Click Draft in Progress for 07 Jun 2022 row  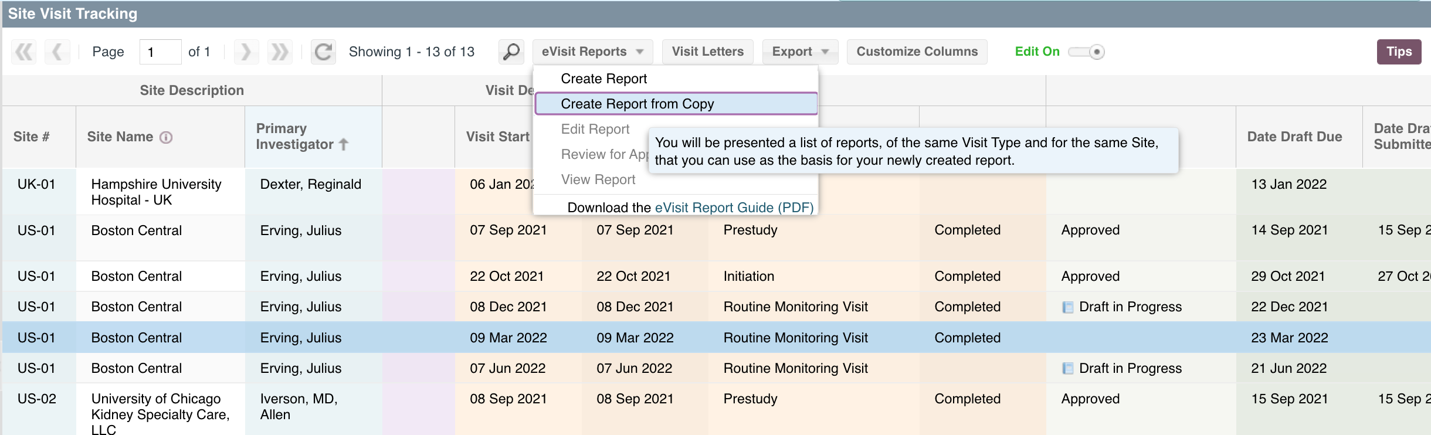tap(1130, 368)
